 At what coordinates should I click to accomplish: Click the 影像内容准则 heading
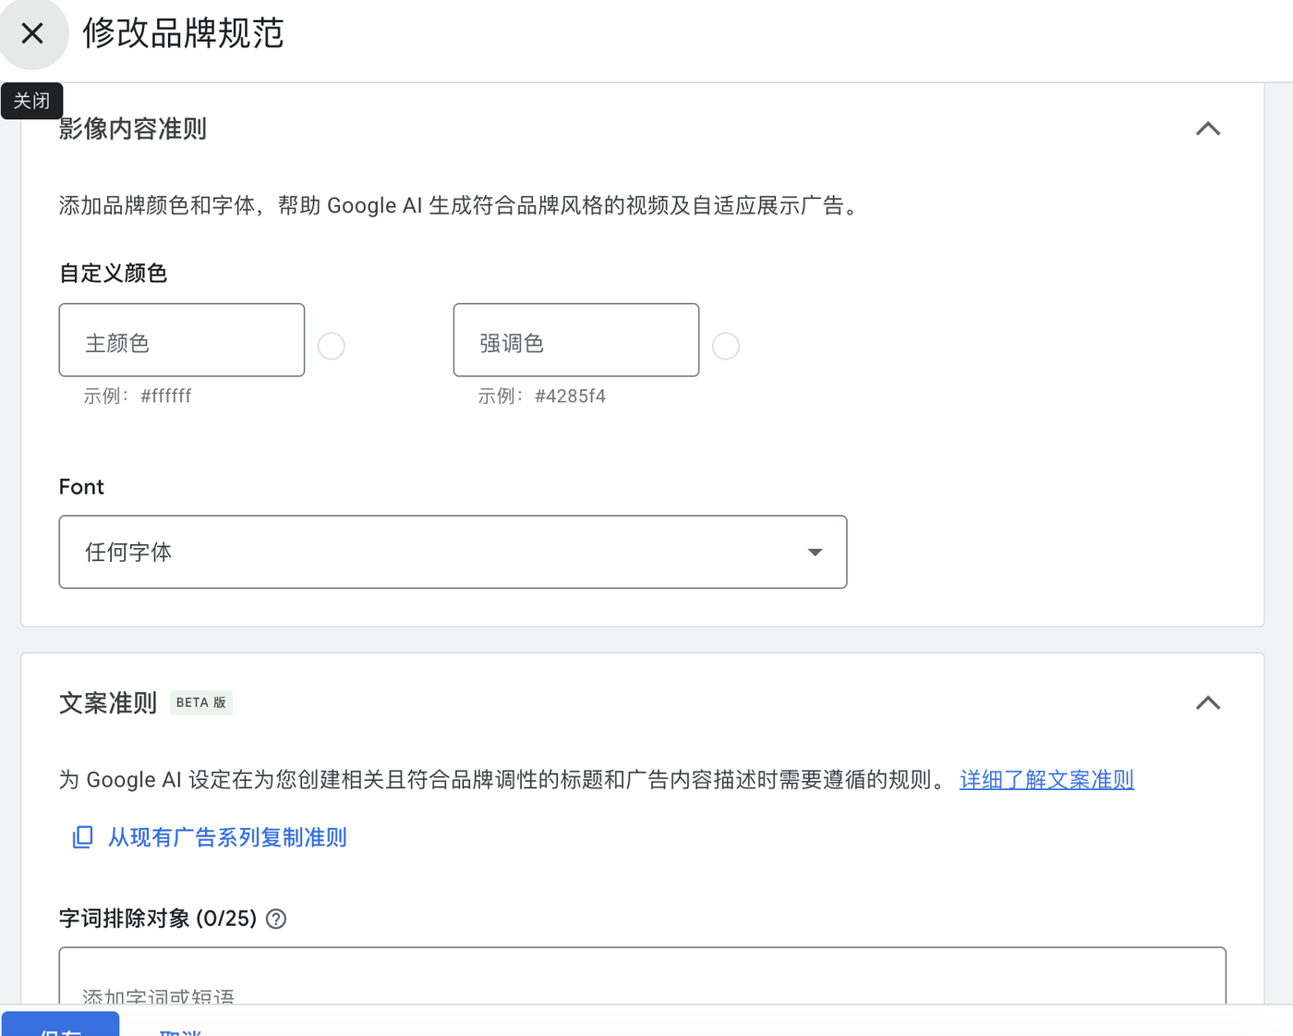pyautogui.click(x=133, y=128)
